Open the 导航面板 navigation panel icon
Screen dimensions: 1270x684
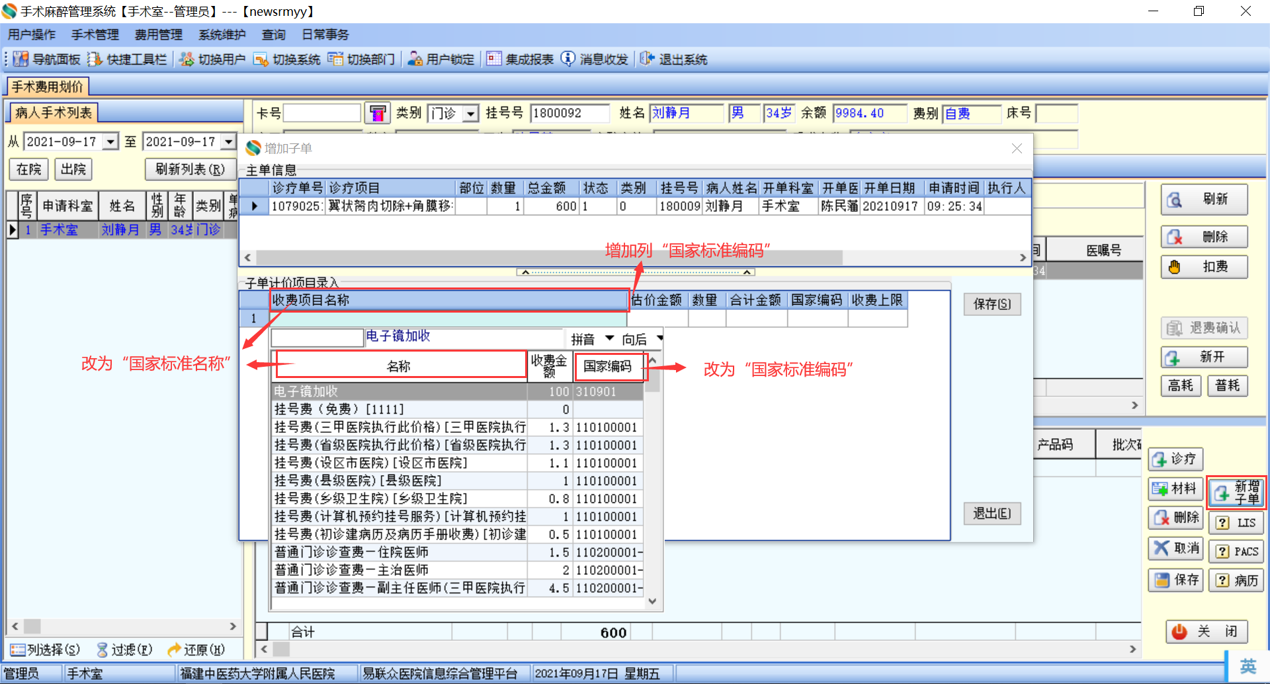tap(21, 59)
